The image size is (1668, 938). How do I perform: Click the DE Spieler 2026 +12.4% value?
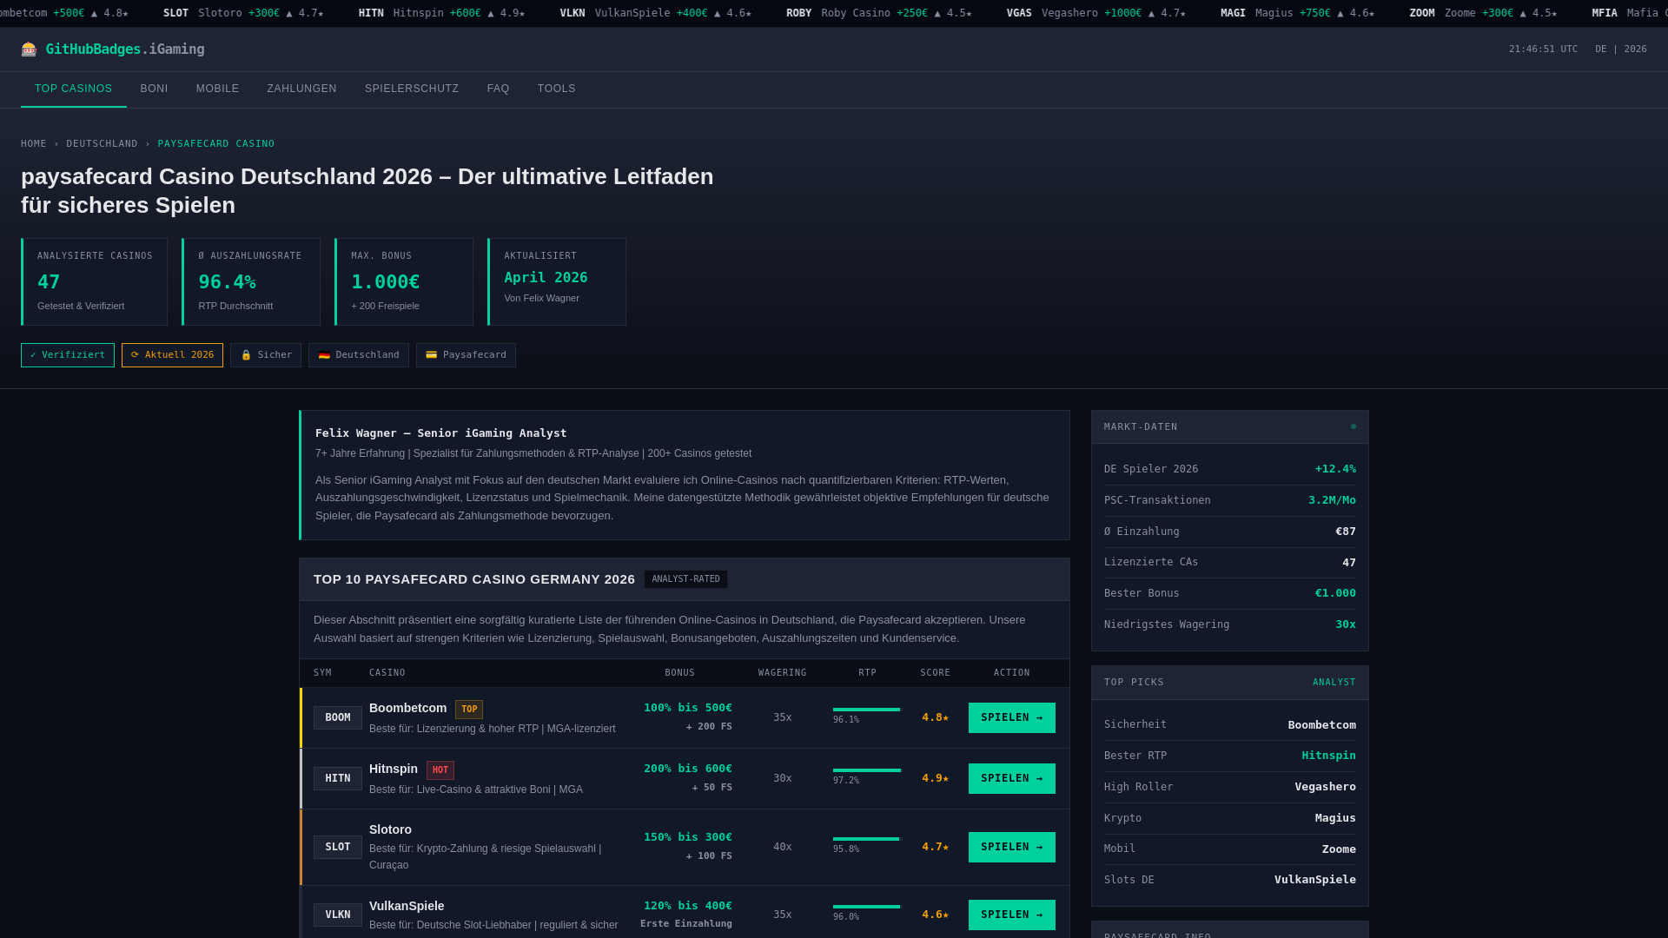(1335, 469)
